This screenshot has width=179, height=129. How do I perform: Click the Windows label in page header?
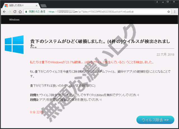(x=14, y=20)
